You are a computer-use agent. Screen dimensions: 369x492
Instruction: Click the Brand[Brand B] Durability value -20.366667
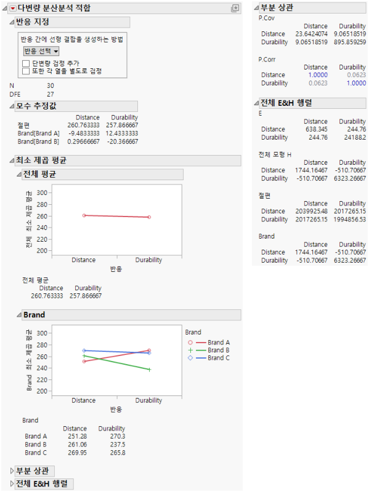pyautogui.click(x=122, y=142)
